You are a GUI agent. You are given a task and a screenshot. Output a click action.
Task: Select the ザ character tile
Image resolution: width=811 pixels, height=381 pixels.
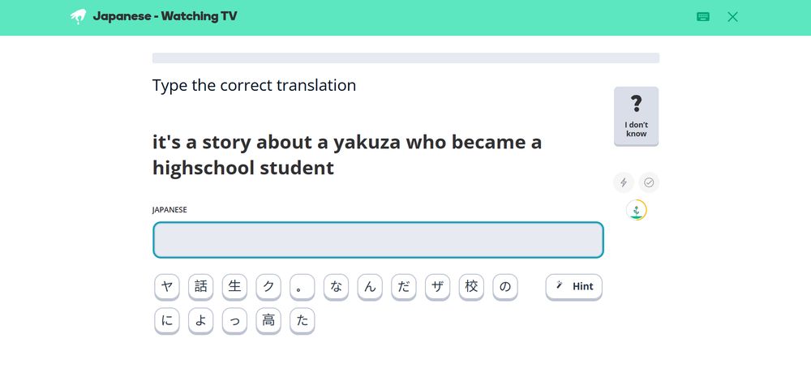[x=438, y=286]
